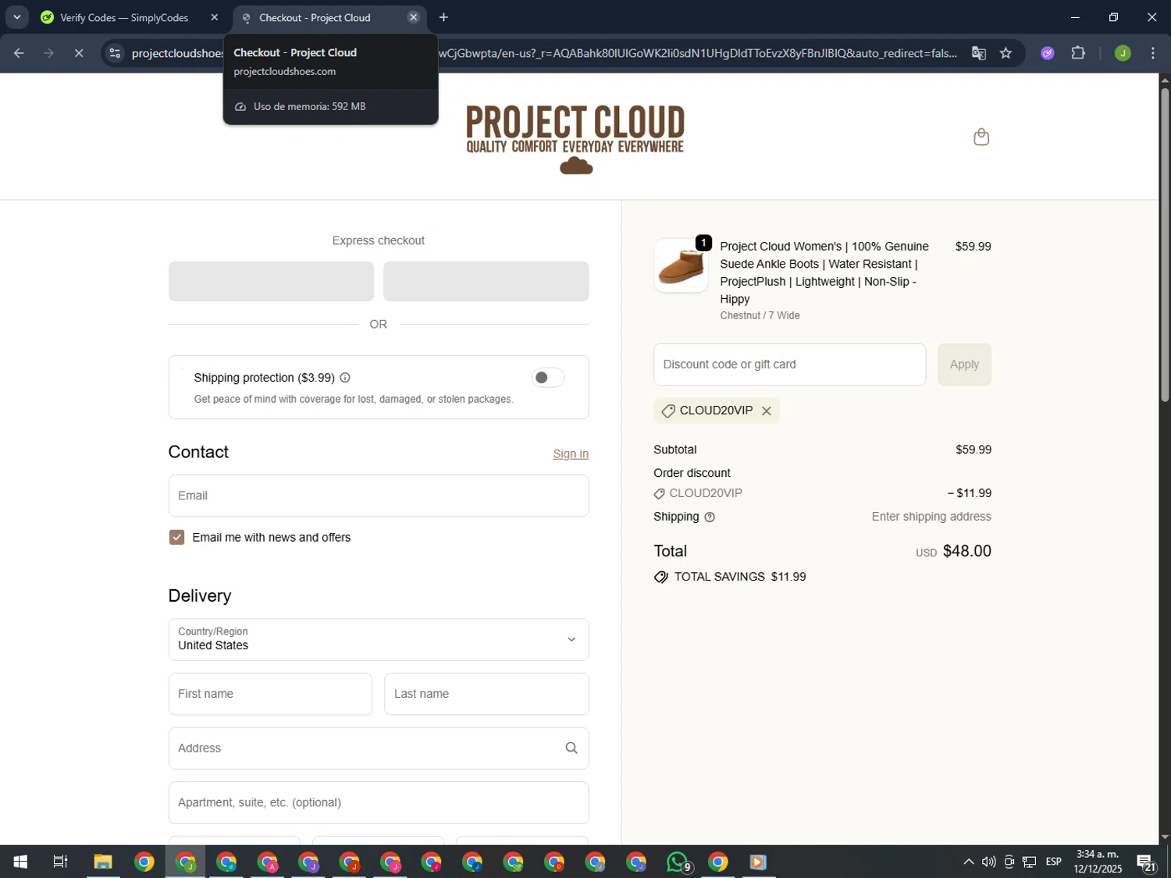Click the taskbar clock 3:34 a. m.
This screenshot has width=1171, height=878.
(x=1097, y=855)
